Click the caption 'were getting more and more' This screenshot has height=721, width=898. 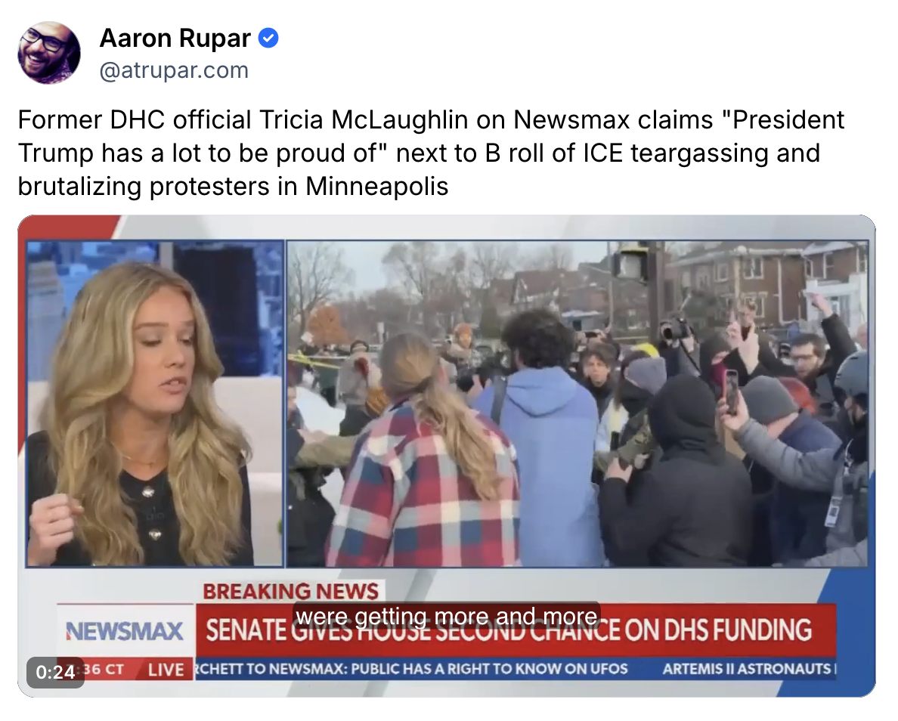tap(447, 616)
